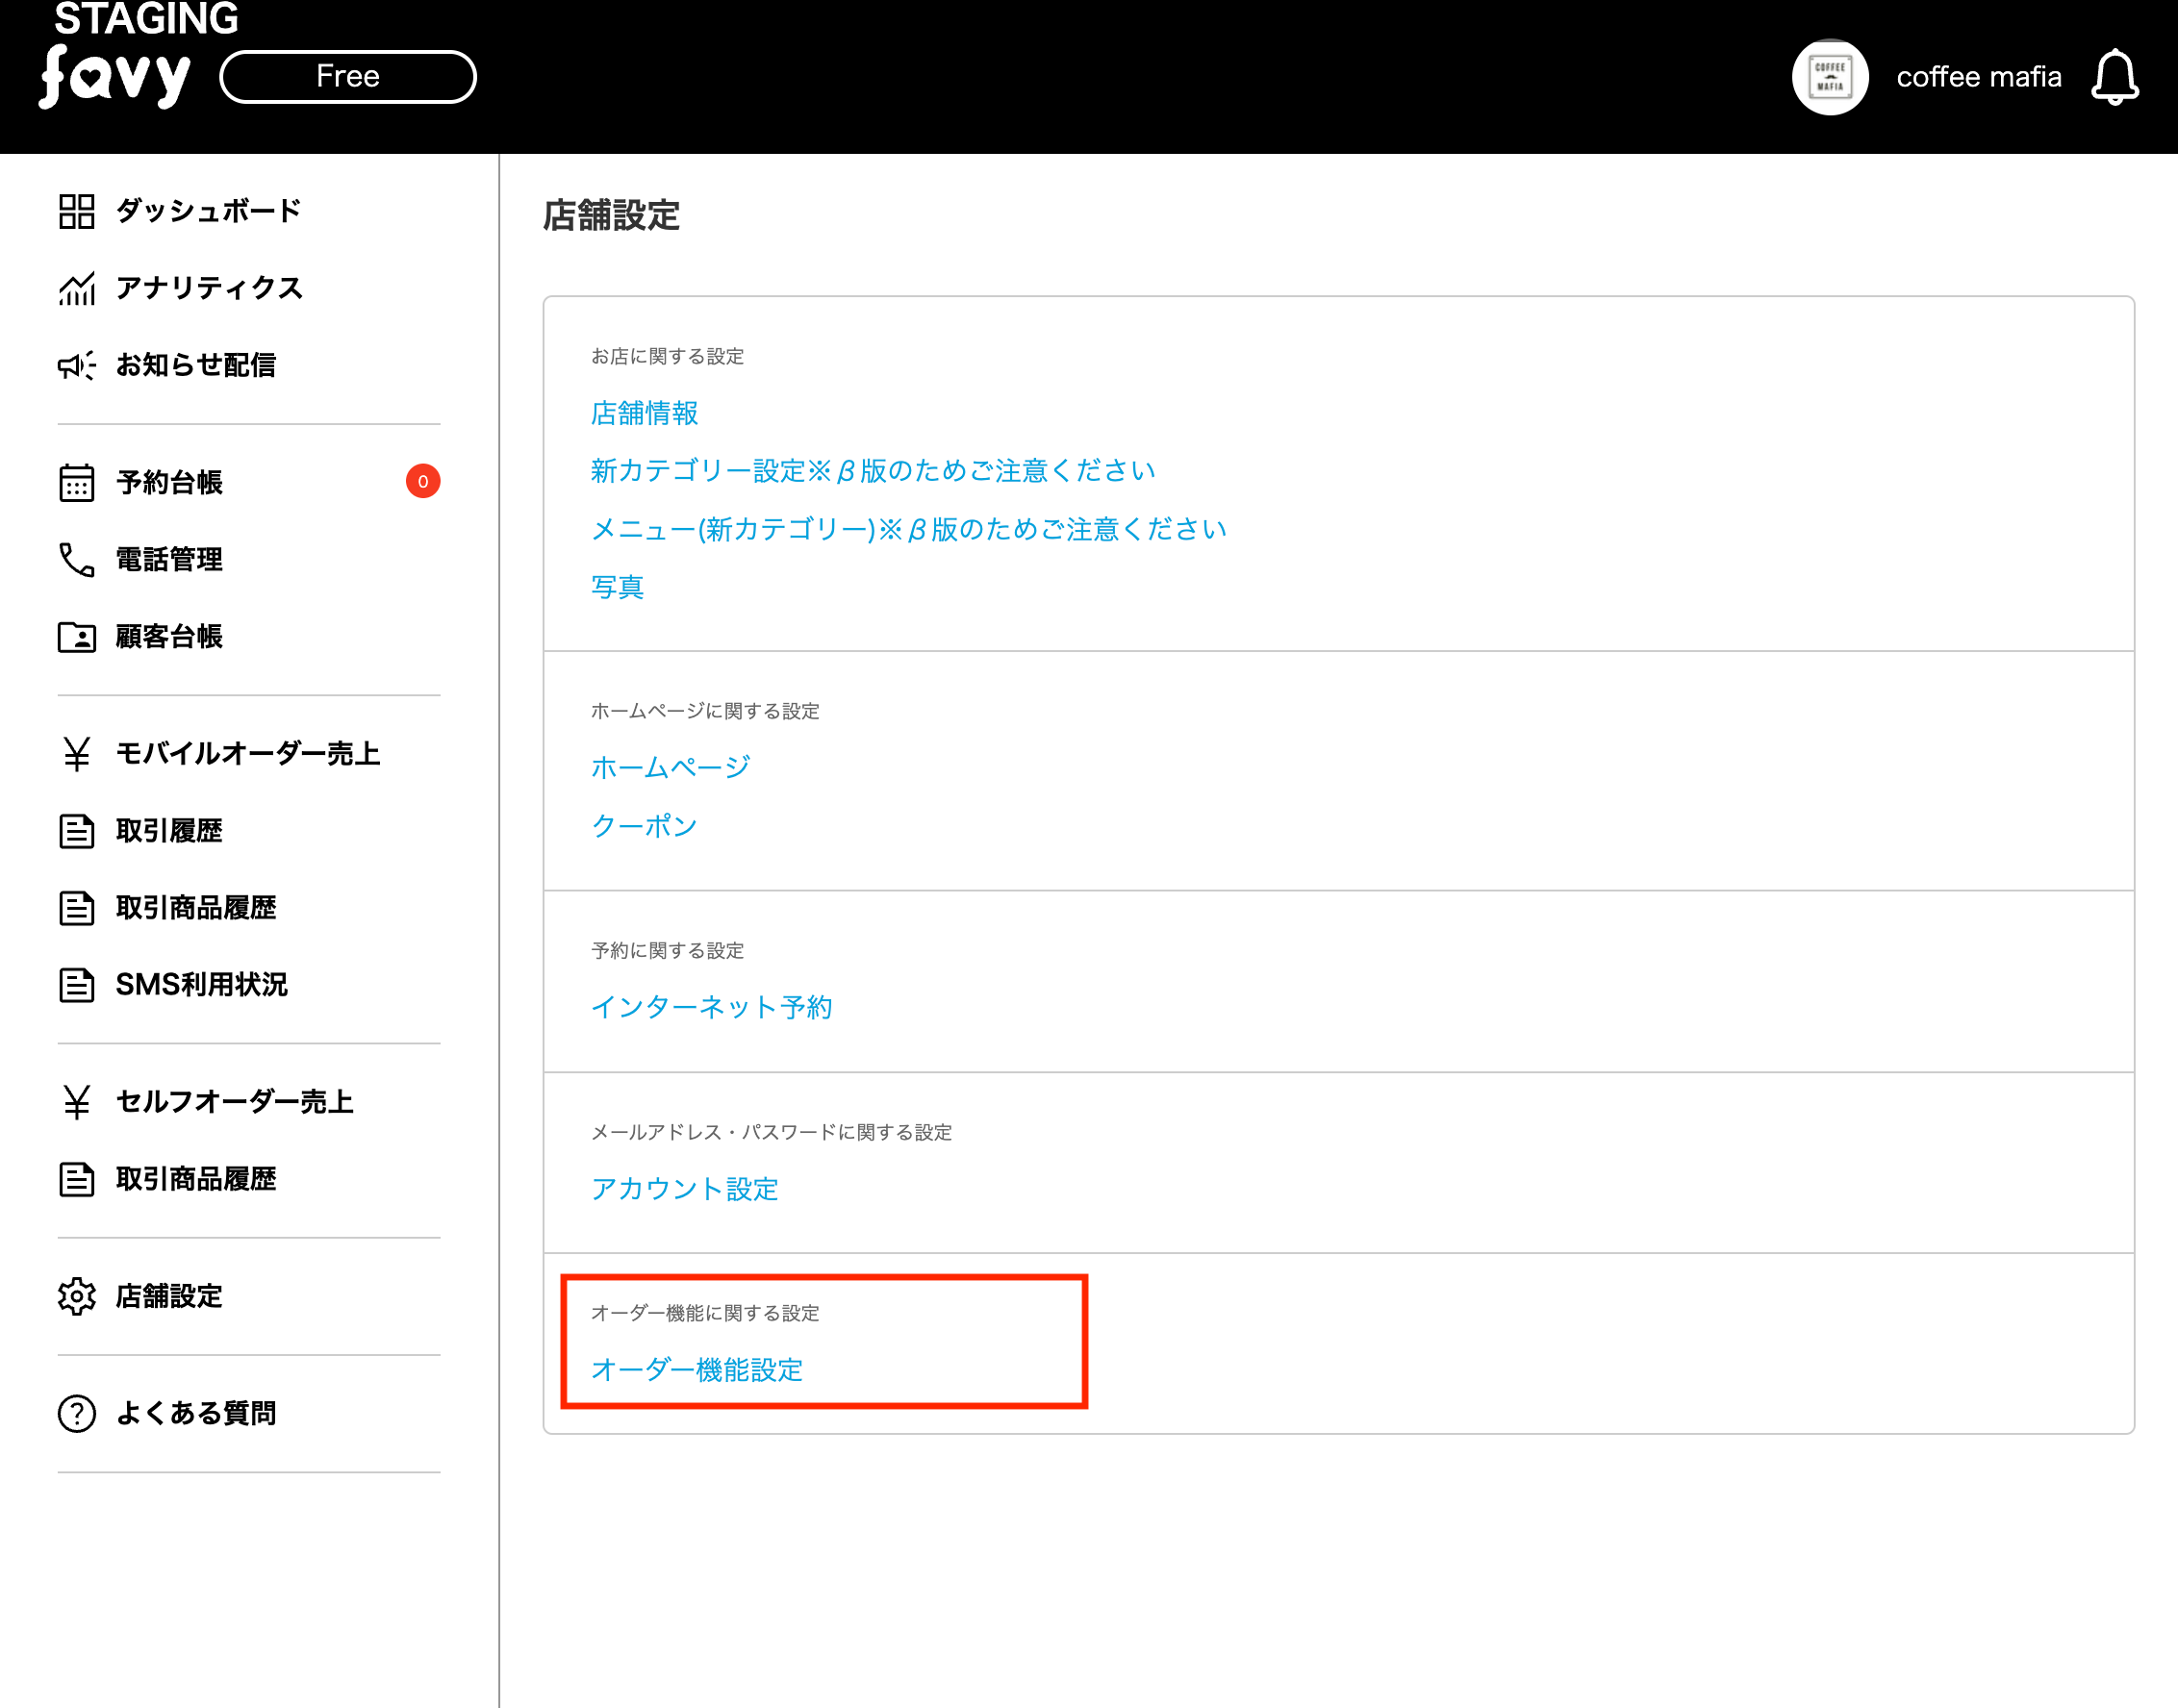Select モバイルオーダー売上 in sidebar
Image resolution: width=2178 pixels, height=1708 pixels.
click(x=247, y=753)
